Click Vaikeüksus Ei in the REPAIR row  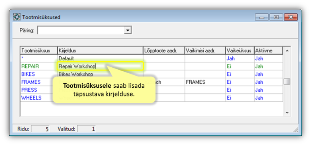pyautogui.click(x=240, y=66)
